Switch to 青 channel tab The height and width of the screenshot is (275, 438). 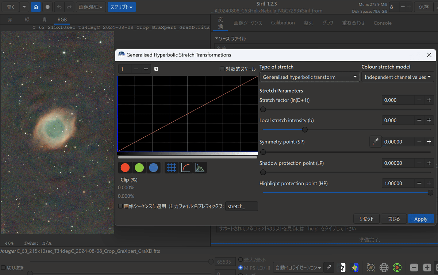(x=44, y=20)
